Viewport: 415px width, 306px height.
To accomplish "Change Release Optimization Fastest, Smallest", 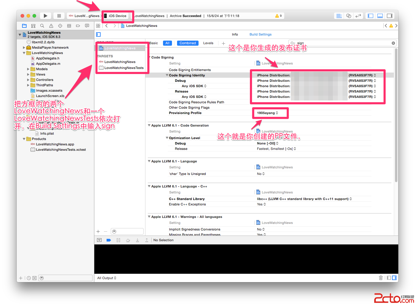I will [x=276, y=149].
